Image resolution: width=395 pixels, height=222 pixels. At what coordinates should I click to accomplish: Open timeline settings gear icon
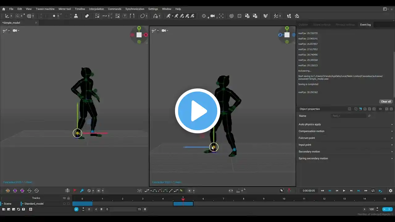coord(391,191)
